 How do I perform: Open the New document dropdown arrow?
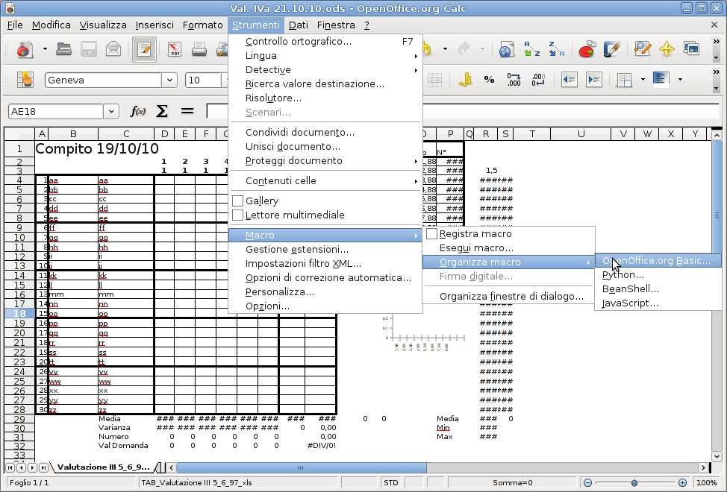point(45,49)
